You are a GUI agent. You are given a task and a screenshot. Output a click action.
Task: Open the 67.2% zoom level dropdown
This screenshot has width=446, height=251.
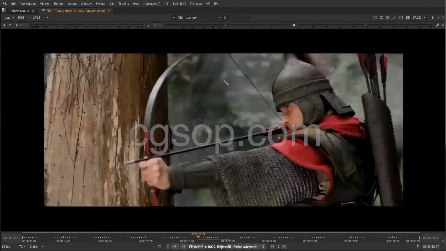419,18
